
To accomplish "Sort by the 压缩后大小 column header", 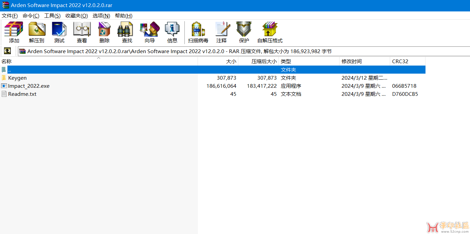I will (258, 61).
